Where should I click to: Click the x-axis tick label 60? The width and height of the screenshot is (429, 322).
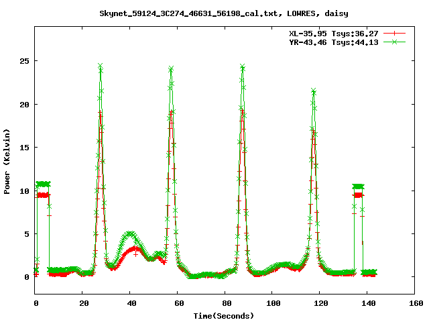[179, 303]
